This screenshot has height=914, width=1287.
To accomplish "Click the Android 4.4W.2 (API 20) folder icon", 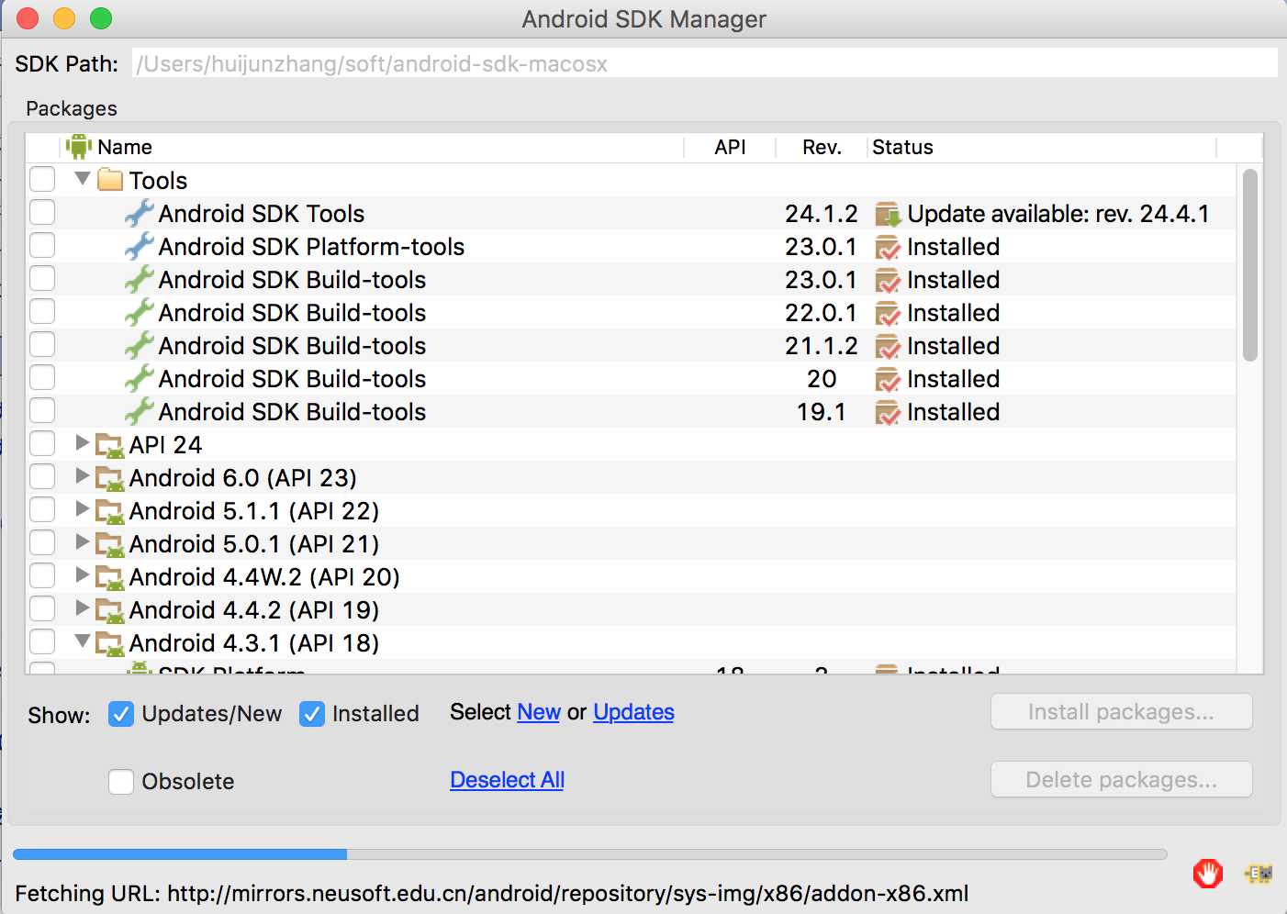I will click(110, 578).
